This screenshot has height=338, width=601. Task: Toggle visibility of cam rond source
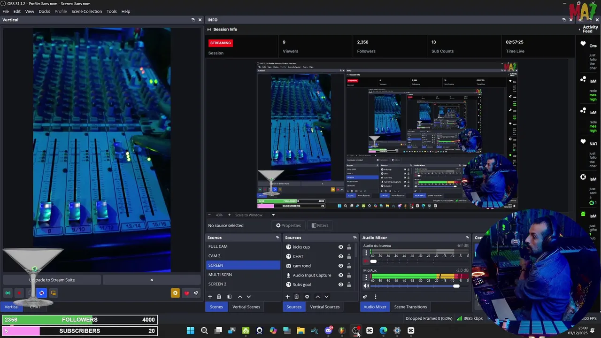[341, 266]
